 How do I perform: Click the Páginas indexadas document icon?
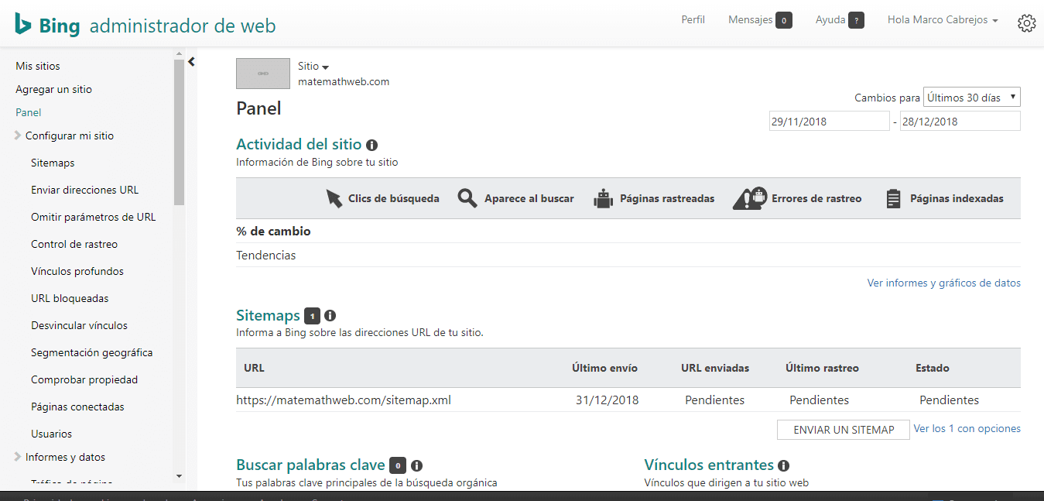[893, 199]
